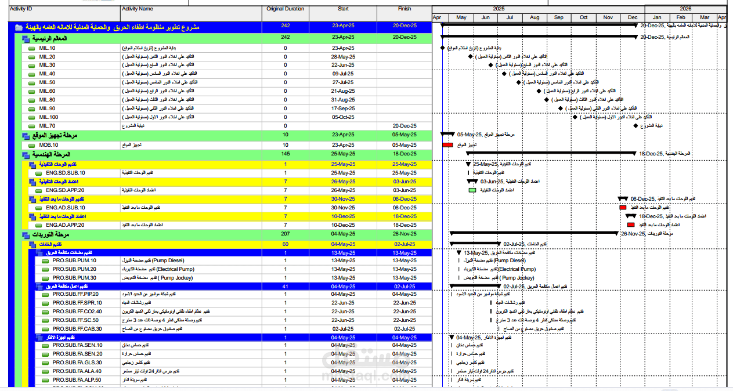Click the activity icon next to PRO.SUB.FF.PIP.20
This screenshot has width=733, height=391.
point(45,295)
